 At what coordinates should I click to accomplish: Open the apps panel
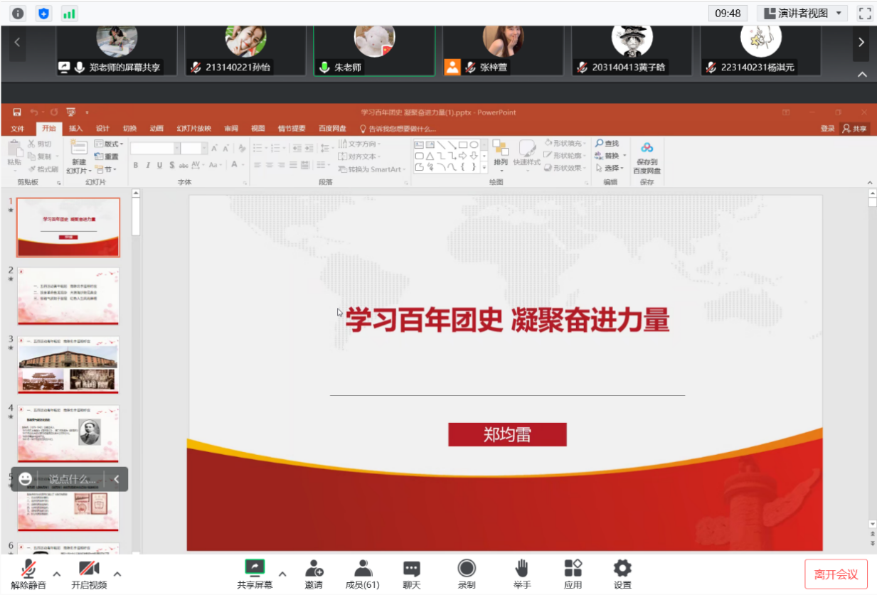(x=573, y=573)
